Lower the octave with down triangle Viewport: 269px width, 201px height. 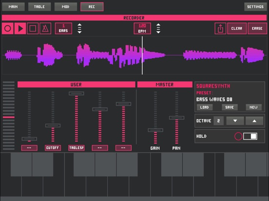coord(235,121)
